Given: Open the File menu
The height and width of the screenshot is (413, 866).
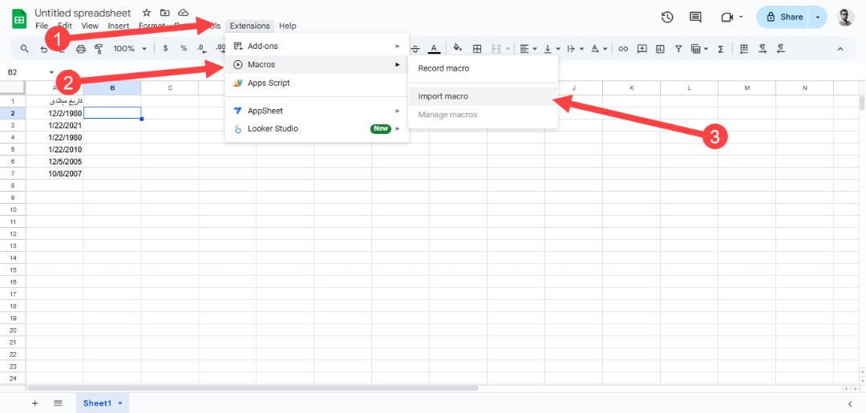Looking at the screenshot, I should point(42,26).
